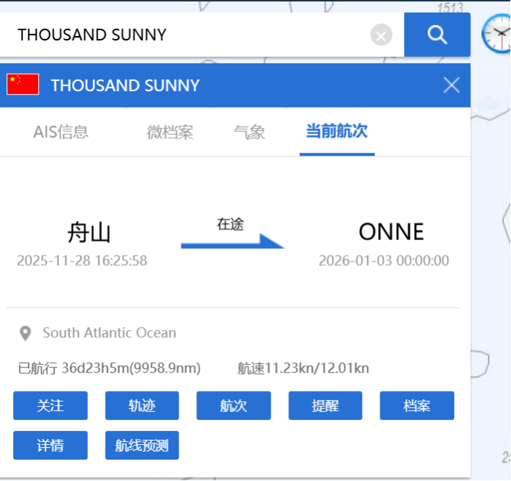This screenshot has width=511, height=481.
Task: Select the 气象 weather tab
Action: coord(249,133)
